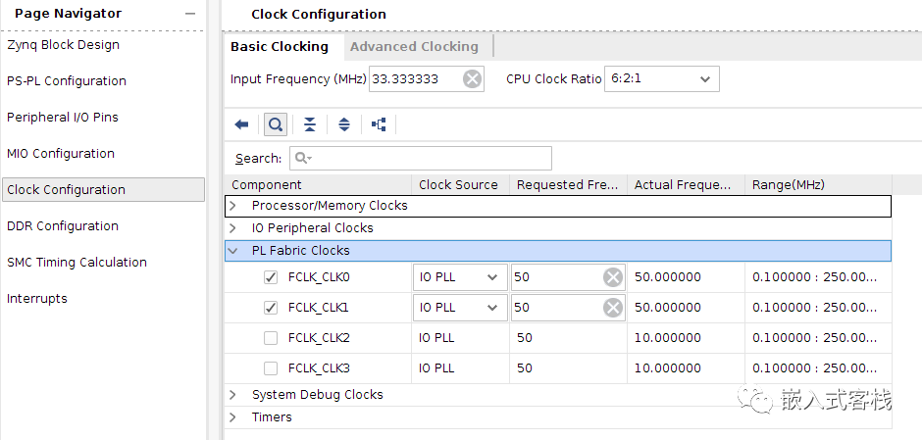This screenshot has width=922, height=440.
Task: Enable the FCLK_CLK2 checkbox
Action: pyautogui.click(x=271, y=338)
